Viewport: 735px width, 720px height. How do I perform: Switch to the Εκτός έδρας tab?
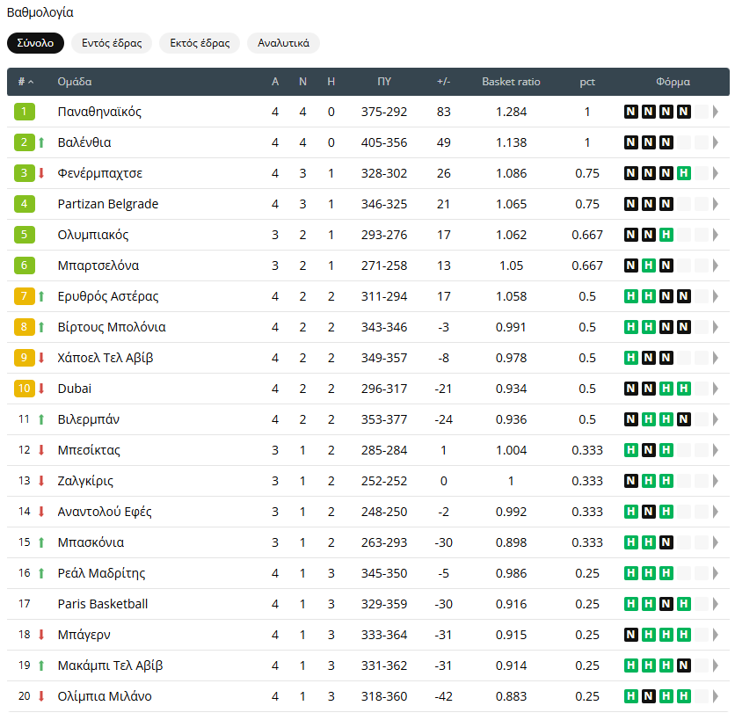(200, 43)
